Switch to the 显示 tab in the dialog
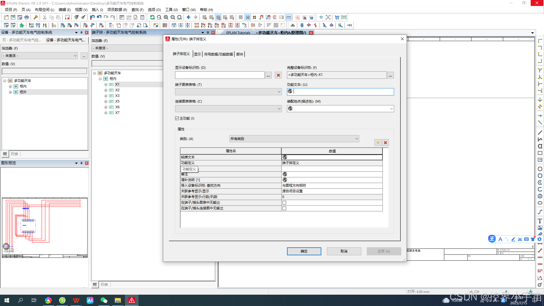544x306 pixels. tap(197, 54)
